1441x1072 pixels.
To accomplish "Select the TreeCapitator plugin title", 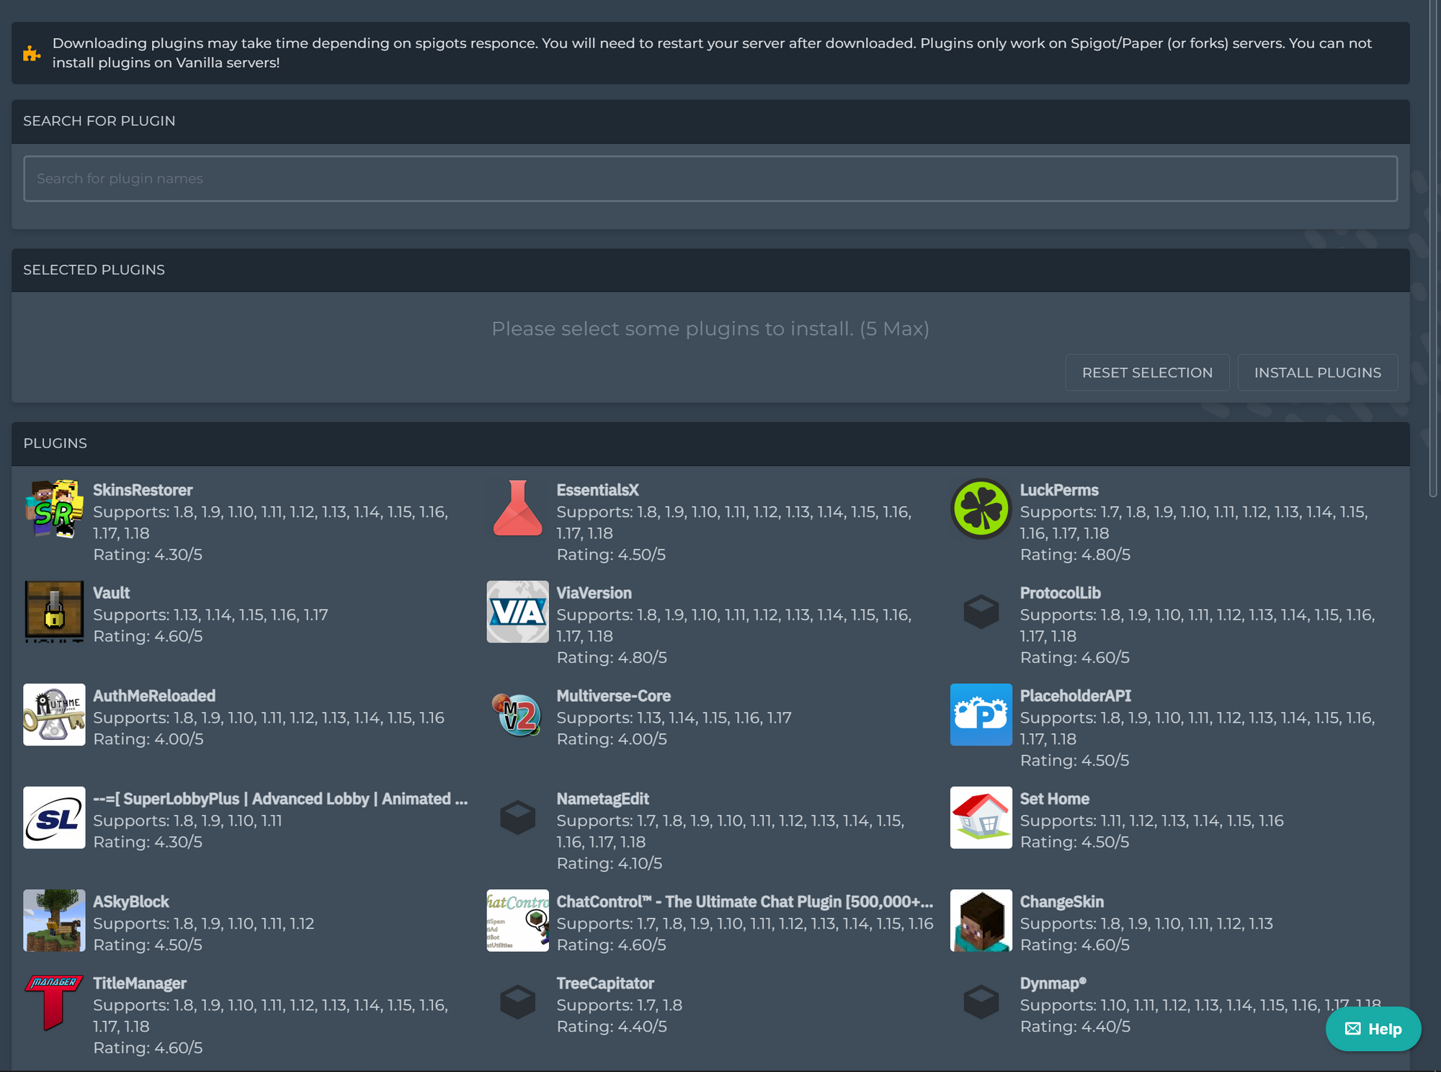I will (x=605, y=983).
